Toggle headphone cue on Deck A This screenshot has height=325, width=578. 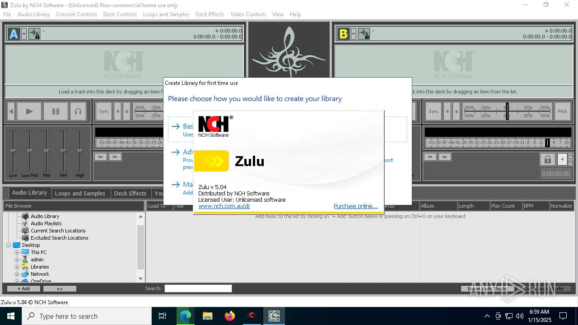point(78,111)
